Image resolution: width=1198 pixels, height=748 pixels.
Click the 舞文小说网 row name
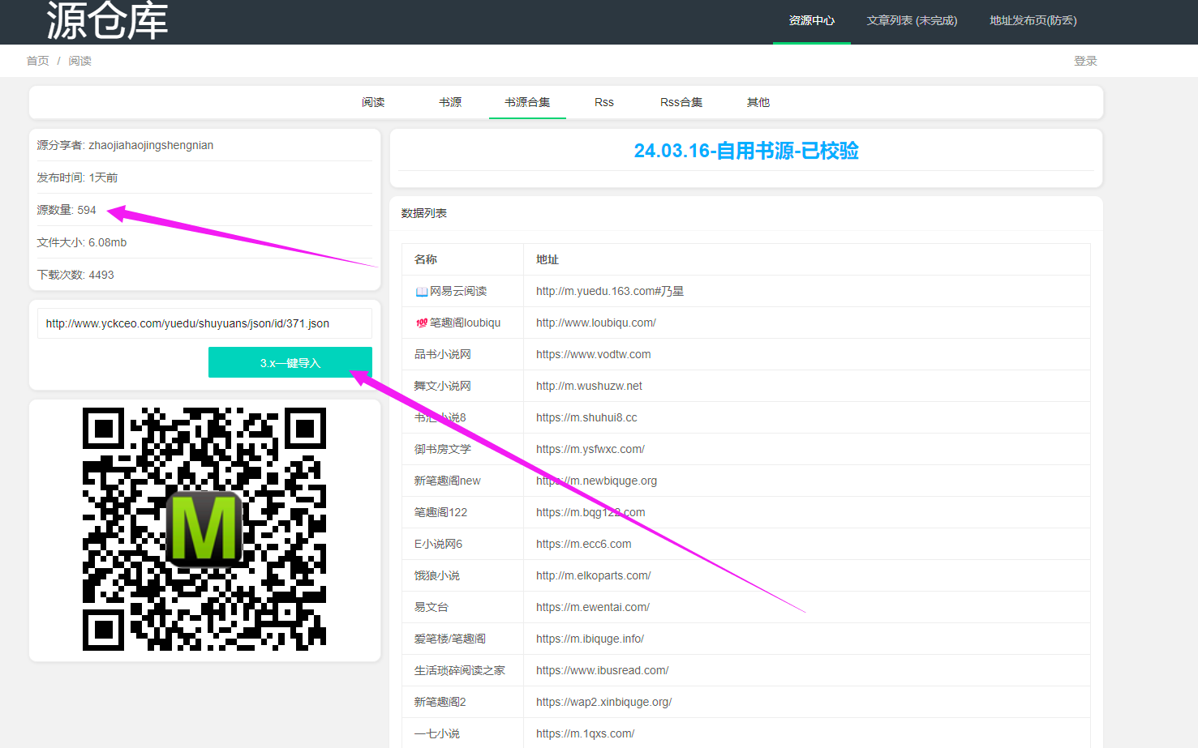click(442, 386)
